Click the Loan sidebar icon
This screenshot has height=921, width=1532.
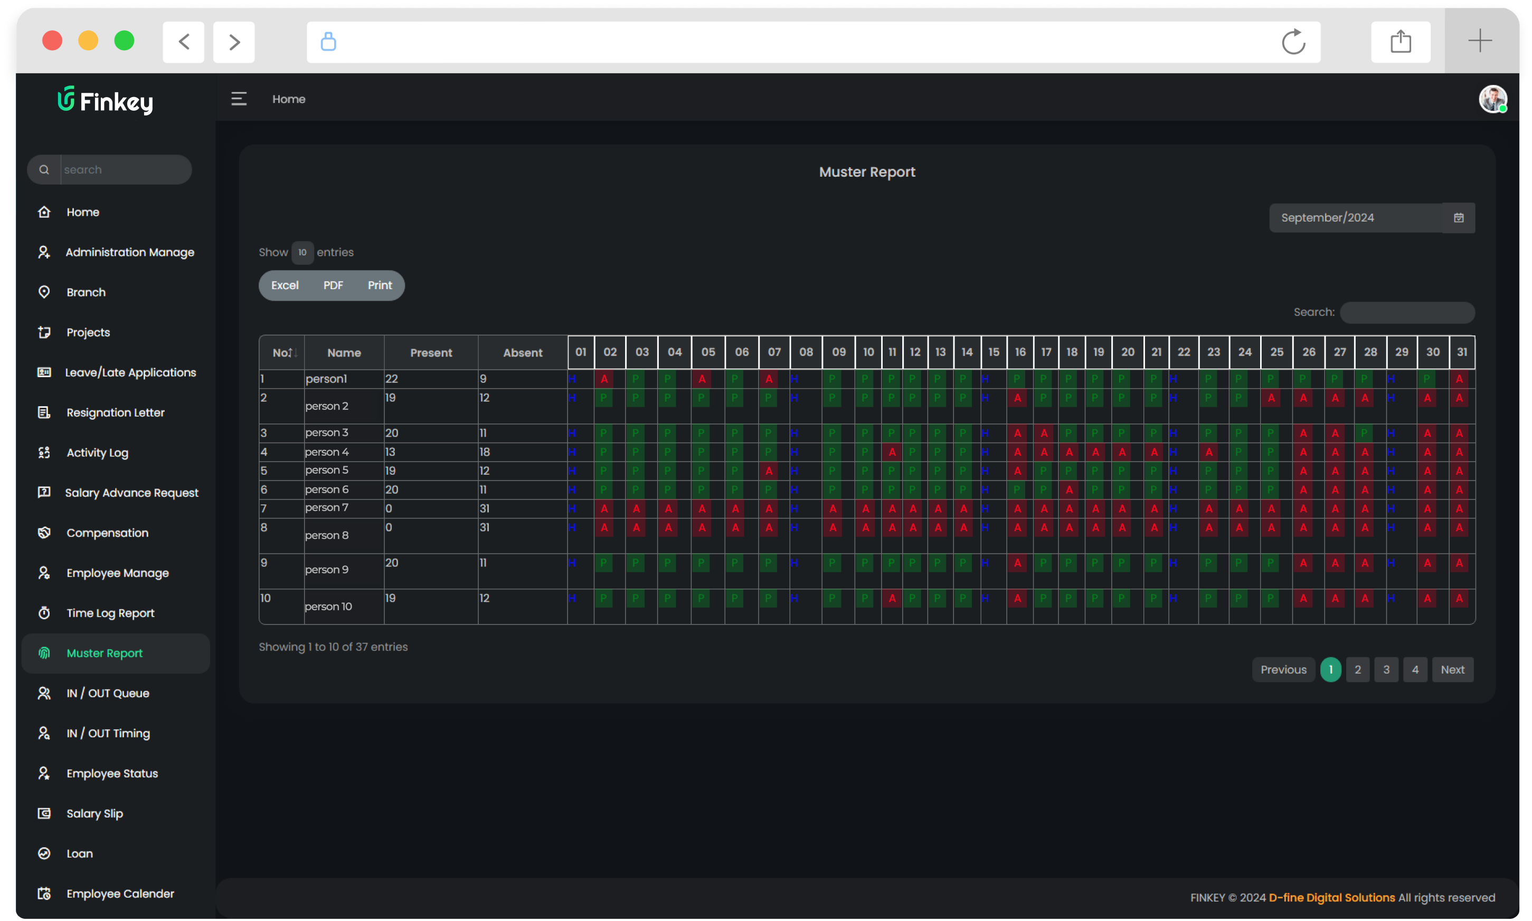[44, 853]
